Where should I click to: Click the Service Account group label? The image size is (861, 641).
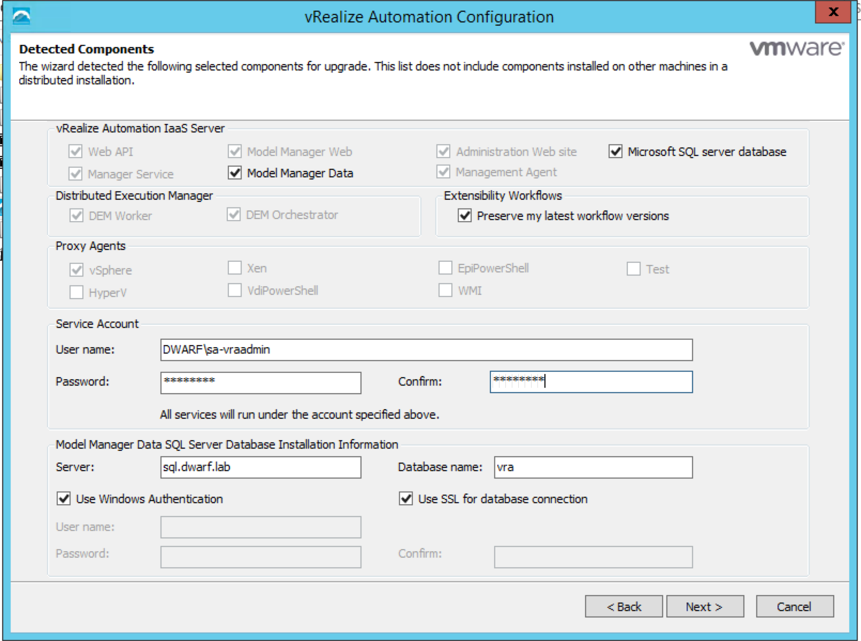tap(97, 324)
